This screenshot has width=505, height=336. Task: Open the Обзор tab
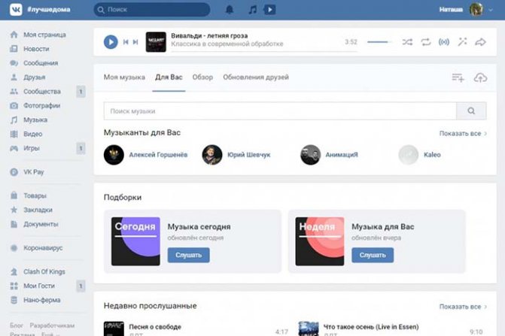202,77
